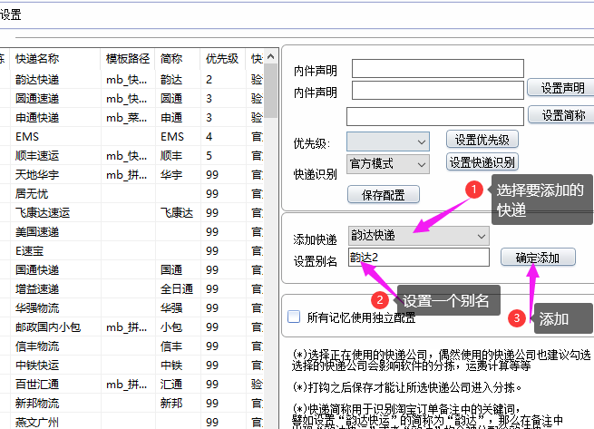Select the 燕文广州 row
Screen dimensions: 594x429
pos(37,422)
